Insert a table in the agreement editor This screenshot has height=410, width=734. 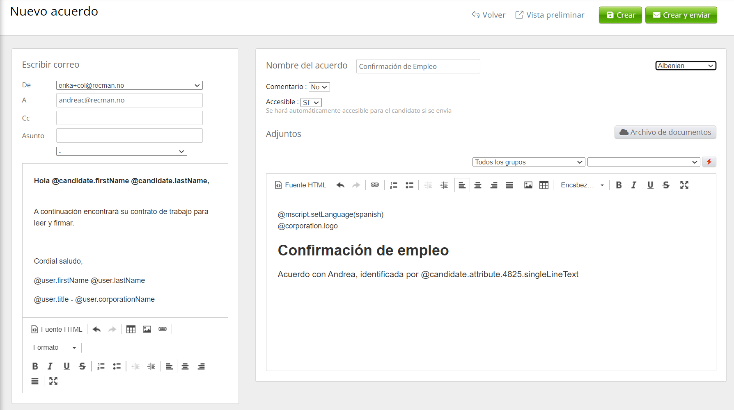click(544, 185)
